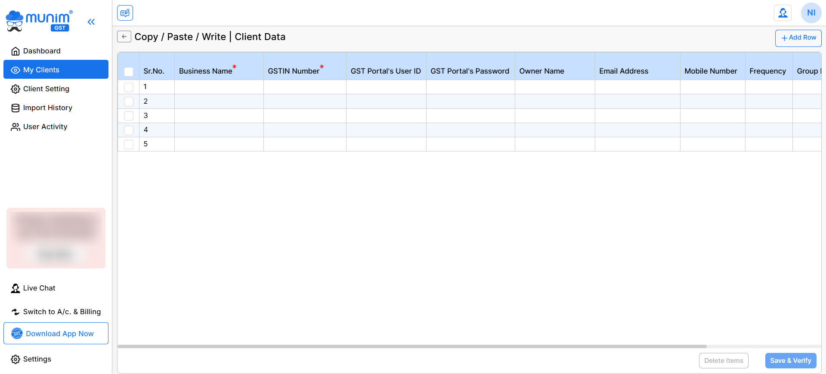Select My Clients in sidebar
The height and width of the screenshot is (374, 826).
pos(41,70)
